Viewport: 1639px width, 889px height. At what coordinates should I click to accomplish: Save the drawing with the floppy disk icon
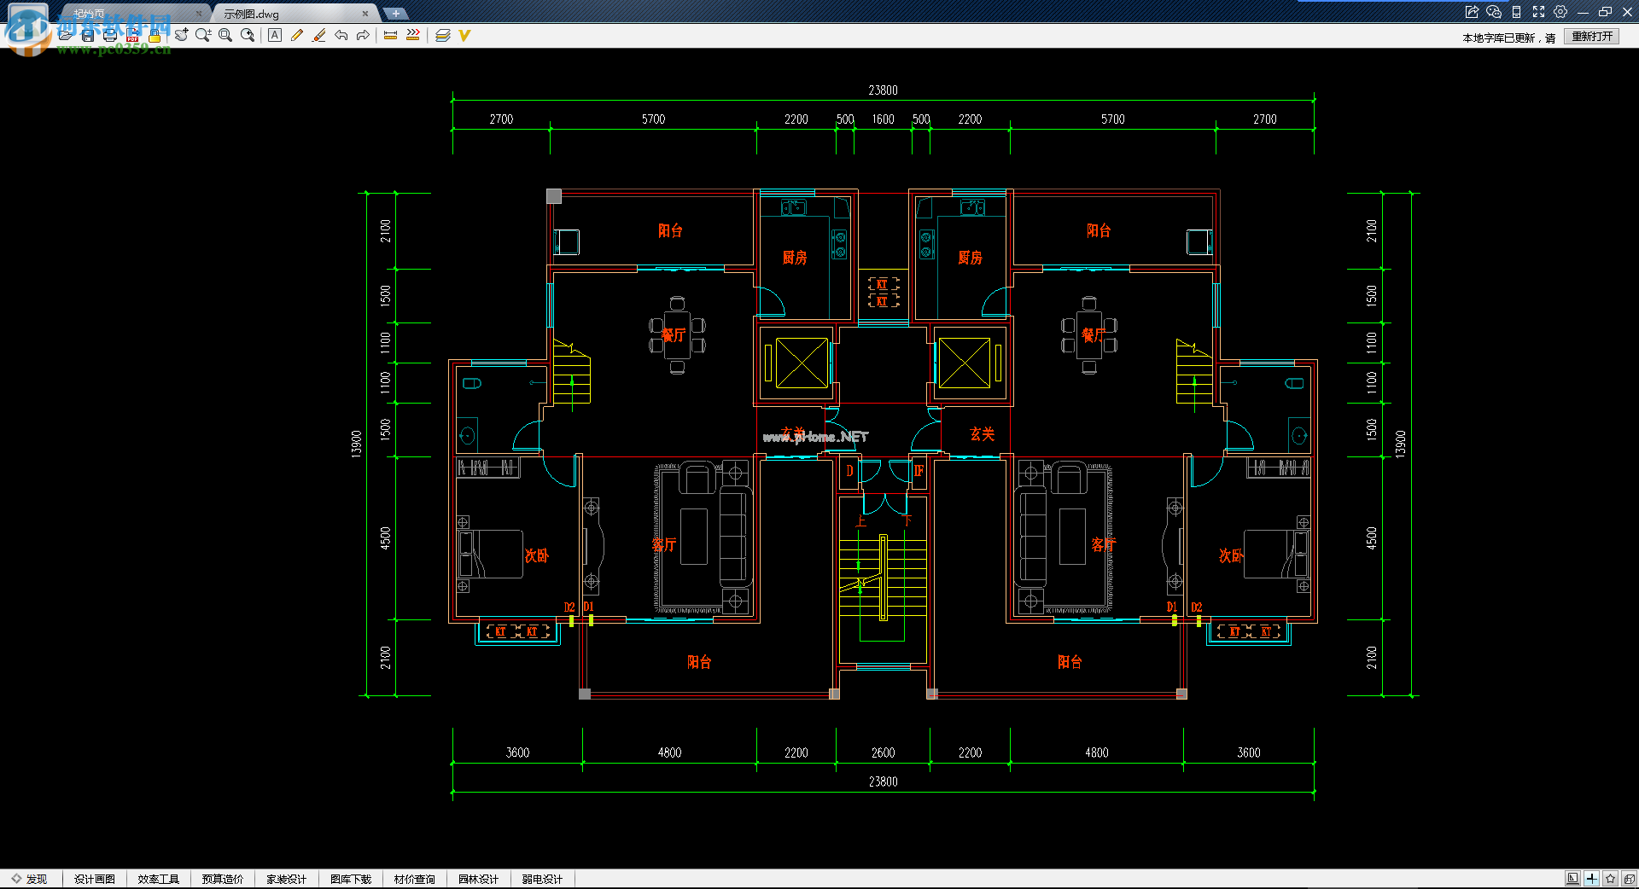pos(88,35)
